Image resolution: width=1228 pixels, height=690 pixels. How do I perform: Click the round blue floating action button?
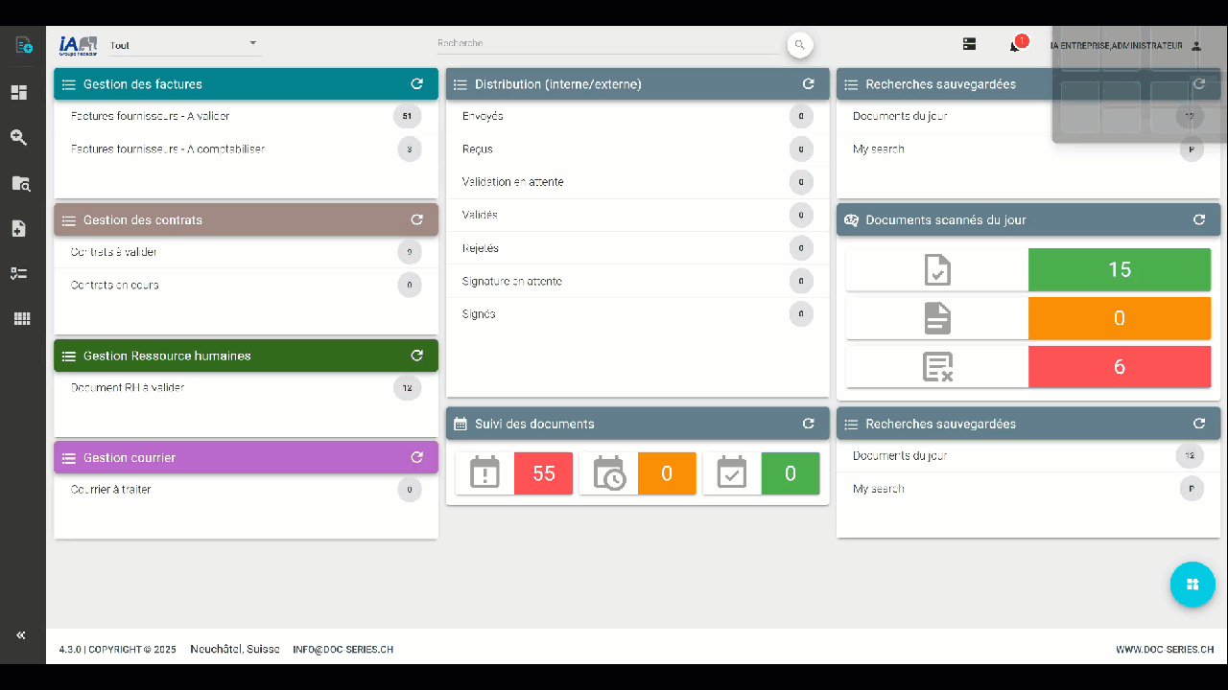tap(1192, 585)
